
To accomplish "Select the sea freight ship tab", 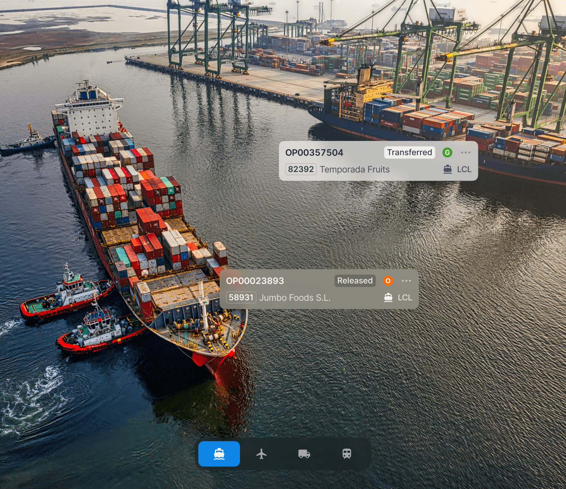I will (x=219, y=454).
